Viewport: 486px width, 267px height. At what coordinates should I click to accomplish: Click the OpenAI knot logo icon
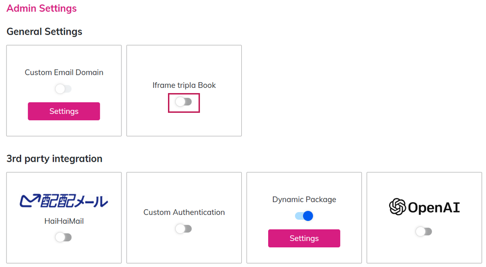(398, 207)
